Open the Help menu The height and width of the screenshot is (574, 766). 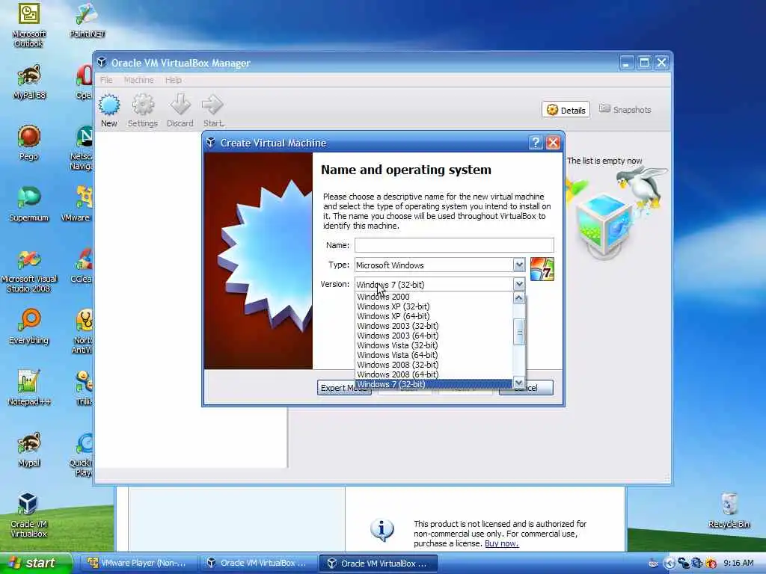coord(174,80)
